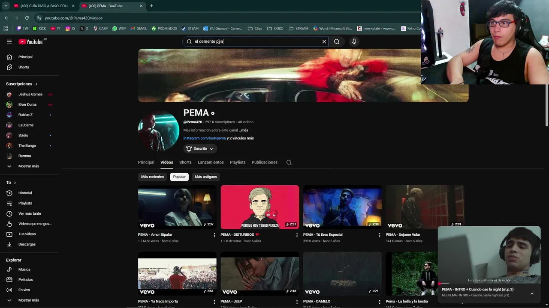Sort videos by Más recientes
This screenshot has width=549, height=308.
[153, 177]
